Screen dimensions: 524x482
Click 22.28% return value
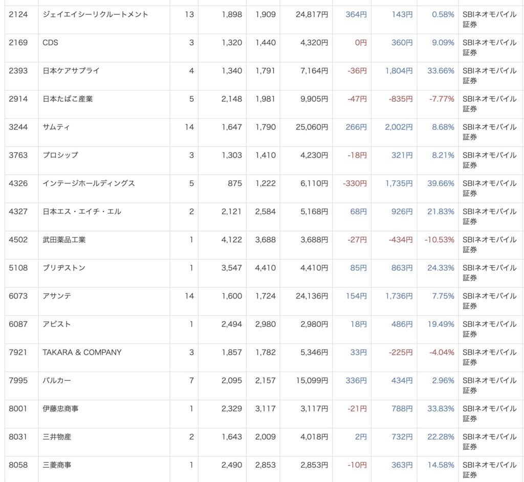click(441, 437)
